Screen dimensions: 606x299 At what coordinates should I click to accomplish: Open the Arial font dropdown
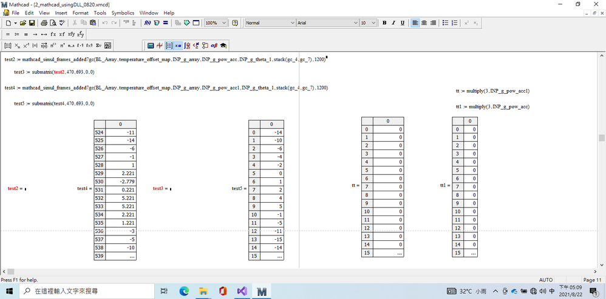(x=355, y=23)
